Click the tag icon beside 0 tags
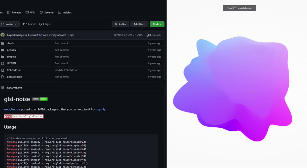Viewport: 307px width, 168px height. click(x=40, y=24)
